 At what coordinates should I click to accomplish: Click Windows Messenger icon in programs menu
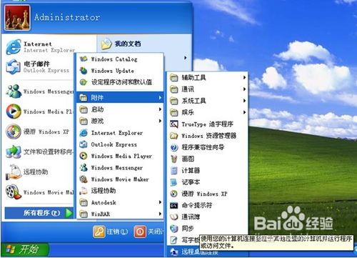click(x=84, y=168)
